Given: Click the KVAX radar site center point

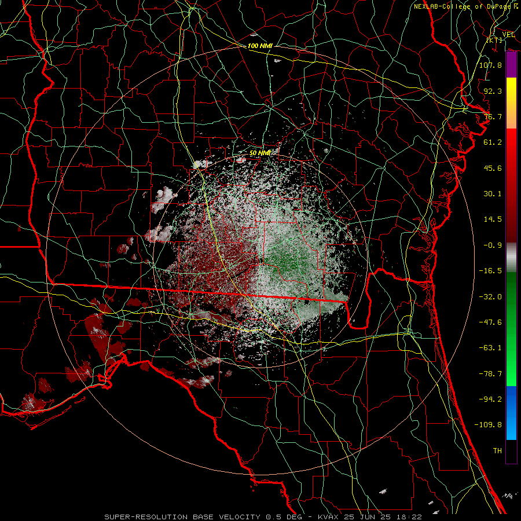Looking at the screenshot, I should [261, 262].
